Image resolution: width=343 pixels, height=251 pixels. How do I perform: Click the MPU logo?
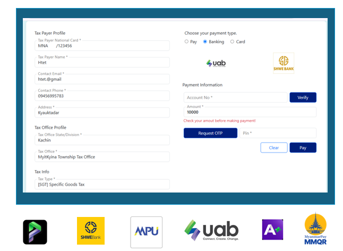(x=147, y=232)
